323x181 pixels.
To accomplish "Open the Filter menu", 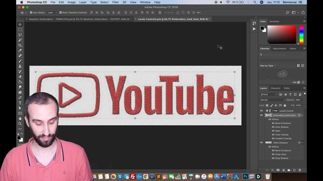I will click(116, 2).
